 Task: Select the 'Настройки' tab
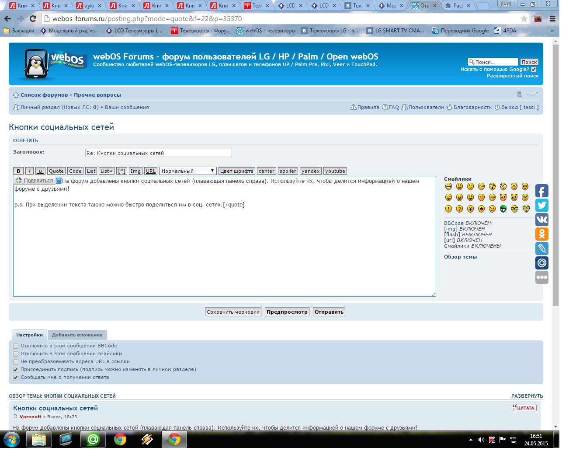click(x=29, y=335)
